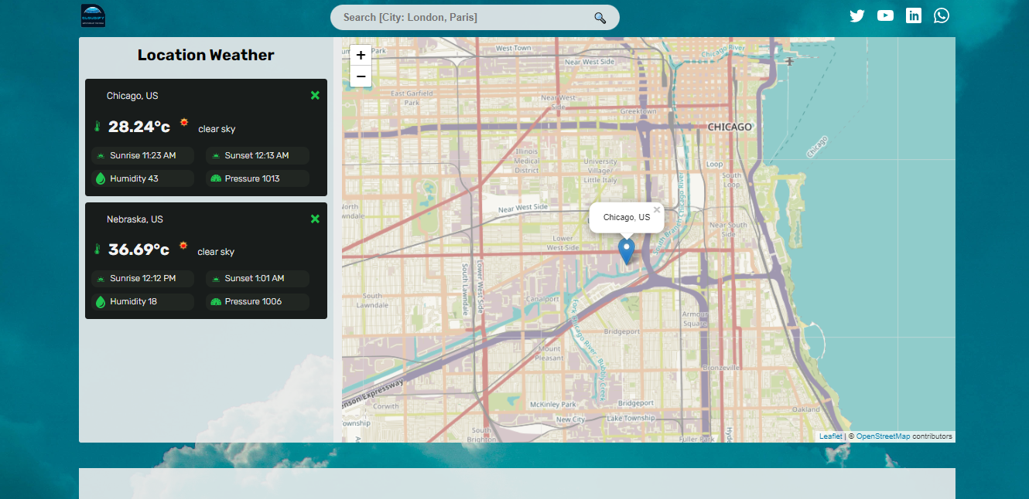Open the Twitter icon link
The width and height of the screenshot is (1029, 499).
856,15
